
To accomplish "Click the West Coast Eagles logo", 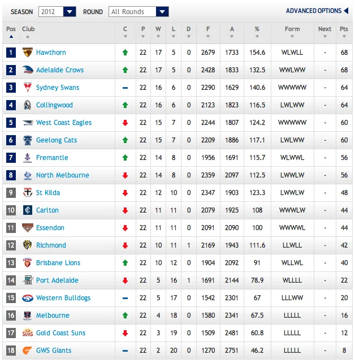I will coord(28,123).
